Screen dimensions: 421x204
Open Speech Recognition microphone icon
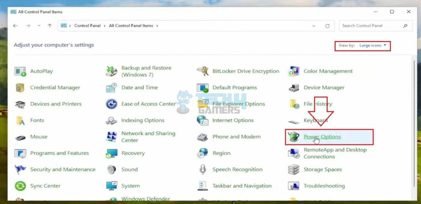tap(203, 170)
